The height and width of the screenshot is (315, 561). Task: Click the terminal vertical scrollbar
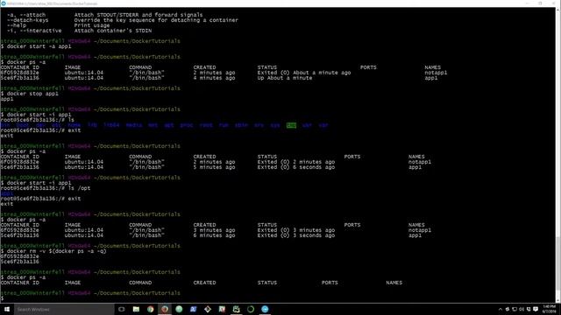pyautogui.click(x=557, y=154)
